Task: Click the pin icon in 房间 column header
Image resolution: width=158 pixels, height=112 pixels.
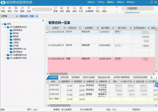Action: [x=59, y=81]
